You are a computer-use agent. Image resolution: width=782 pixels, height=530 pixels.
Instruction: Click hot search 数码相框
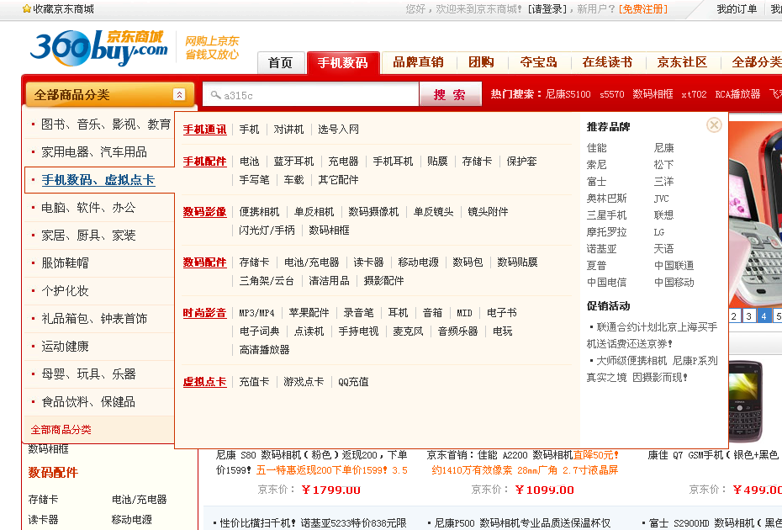tap(653, 94)
